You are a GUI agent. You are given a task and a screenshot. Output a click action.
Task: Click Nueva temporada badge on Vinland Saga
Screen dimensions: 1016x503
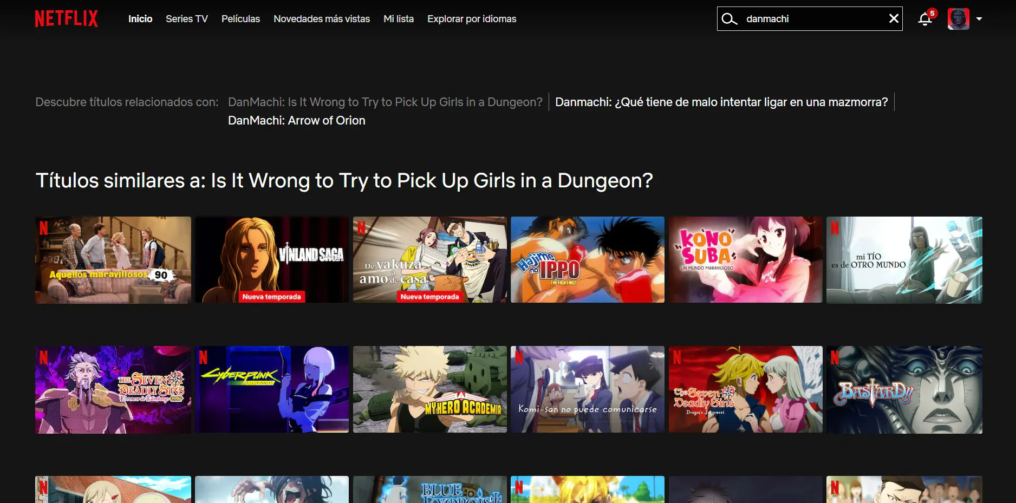tap(271, 297)
